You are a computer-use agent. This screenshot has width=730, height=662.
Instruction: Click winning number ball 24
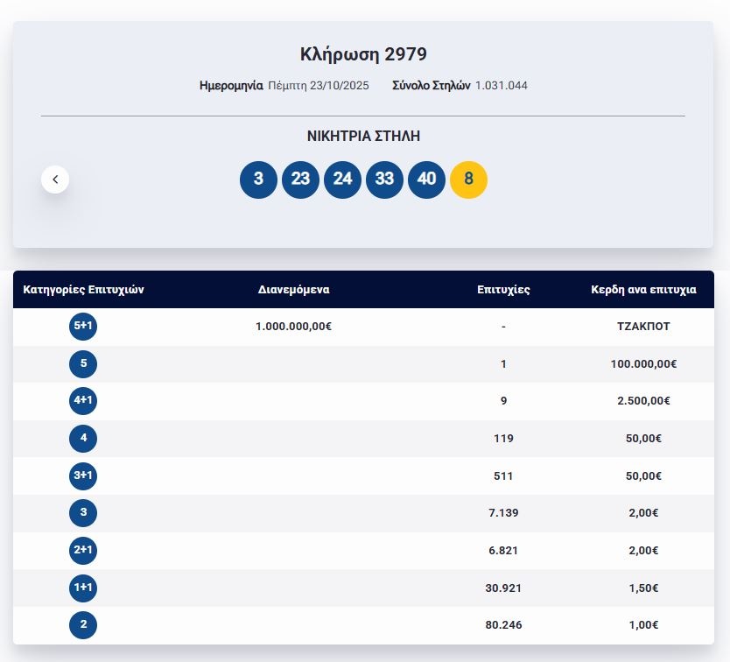pyautogui.click(x=342, y=180)
